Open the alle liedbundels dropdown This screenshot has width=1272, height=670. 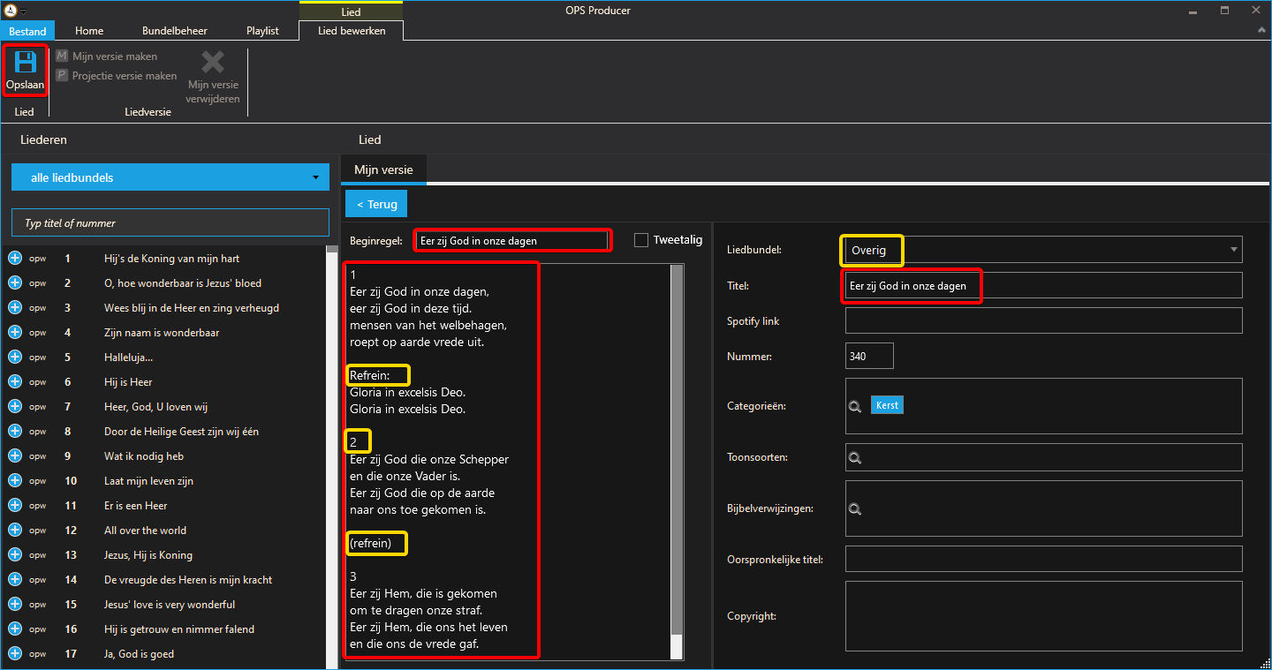[x=170, y=177]
